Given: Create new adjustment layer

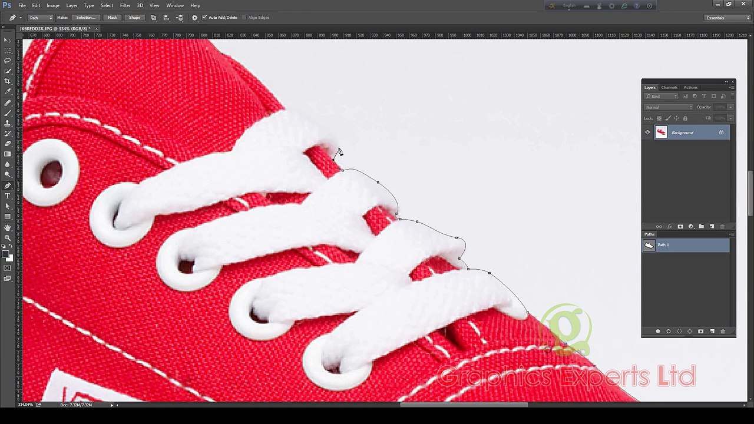Looking at the screenshot, I should pyautogui.click(x=691, y=226).
